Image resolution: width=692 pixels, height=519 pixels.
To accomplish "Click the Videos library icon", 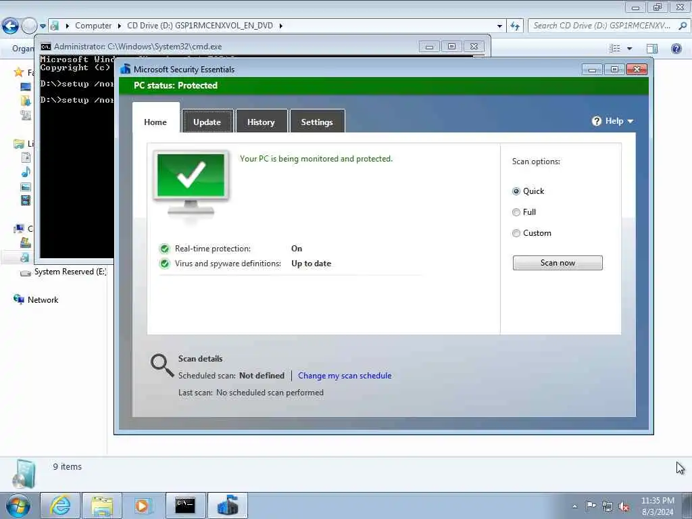I will (x=26, y=201).
